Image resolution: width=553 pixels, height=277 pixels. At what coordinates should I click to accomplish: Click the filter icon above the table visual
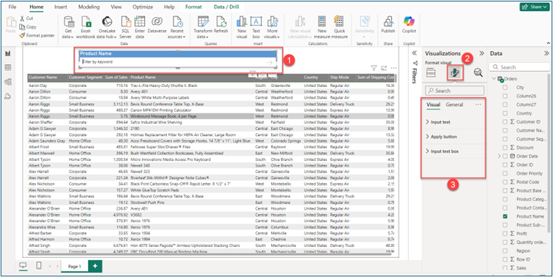coord(374,68)
